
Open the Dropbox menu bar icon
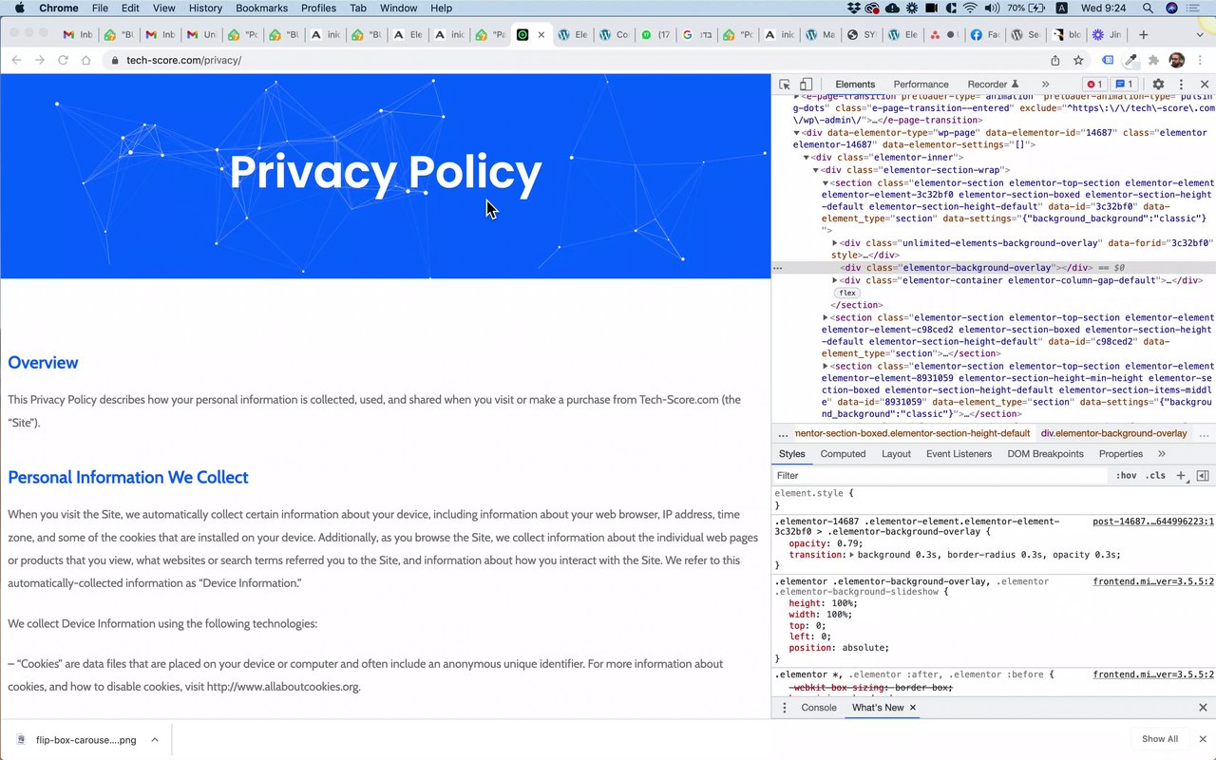coord(853,9)
